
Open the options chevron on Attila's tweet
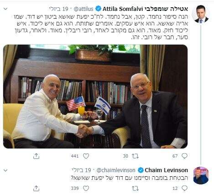tap(5, 9)
